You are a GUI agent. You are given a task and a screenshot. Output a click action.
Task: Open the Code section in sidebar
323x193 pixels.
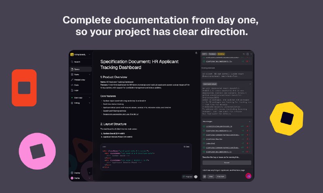point(76,85)
